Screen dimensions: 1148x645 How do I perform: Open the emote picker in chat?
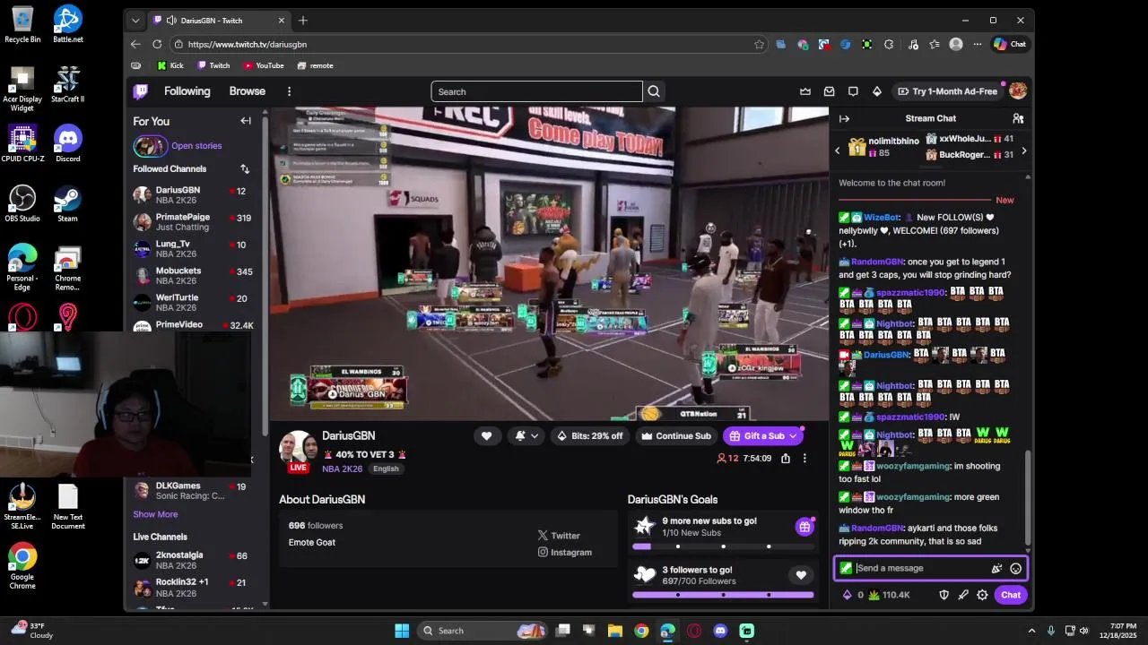[1016, 568]
